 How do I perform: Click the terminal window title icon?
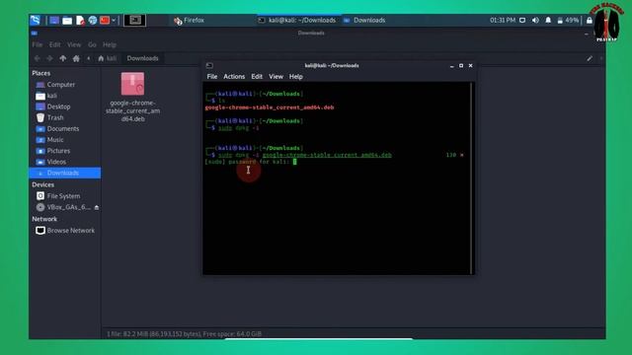tap(209, 66)
